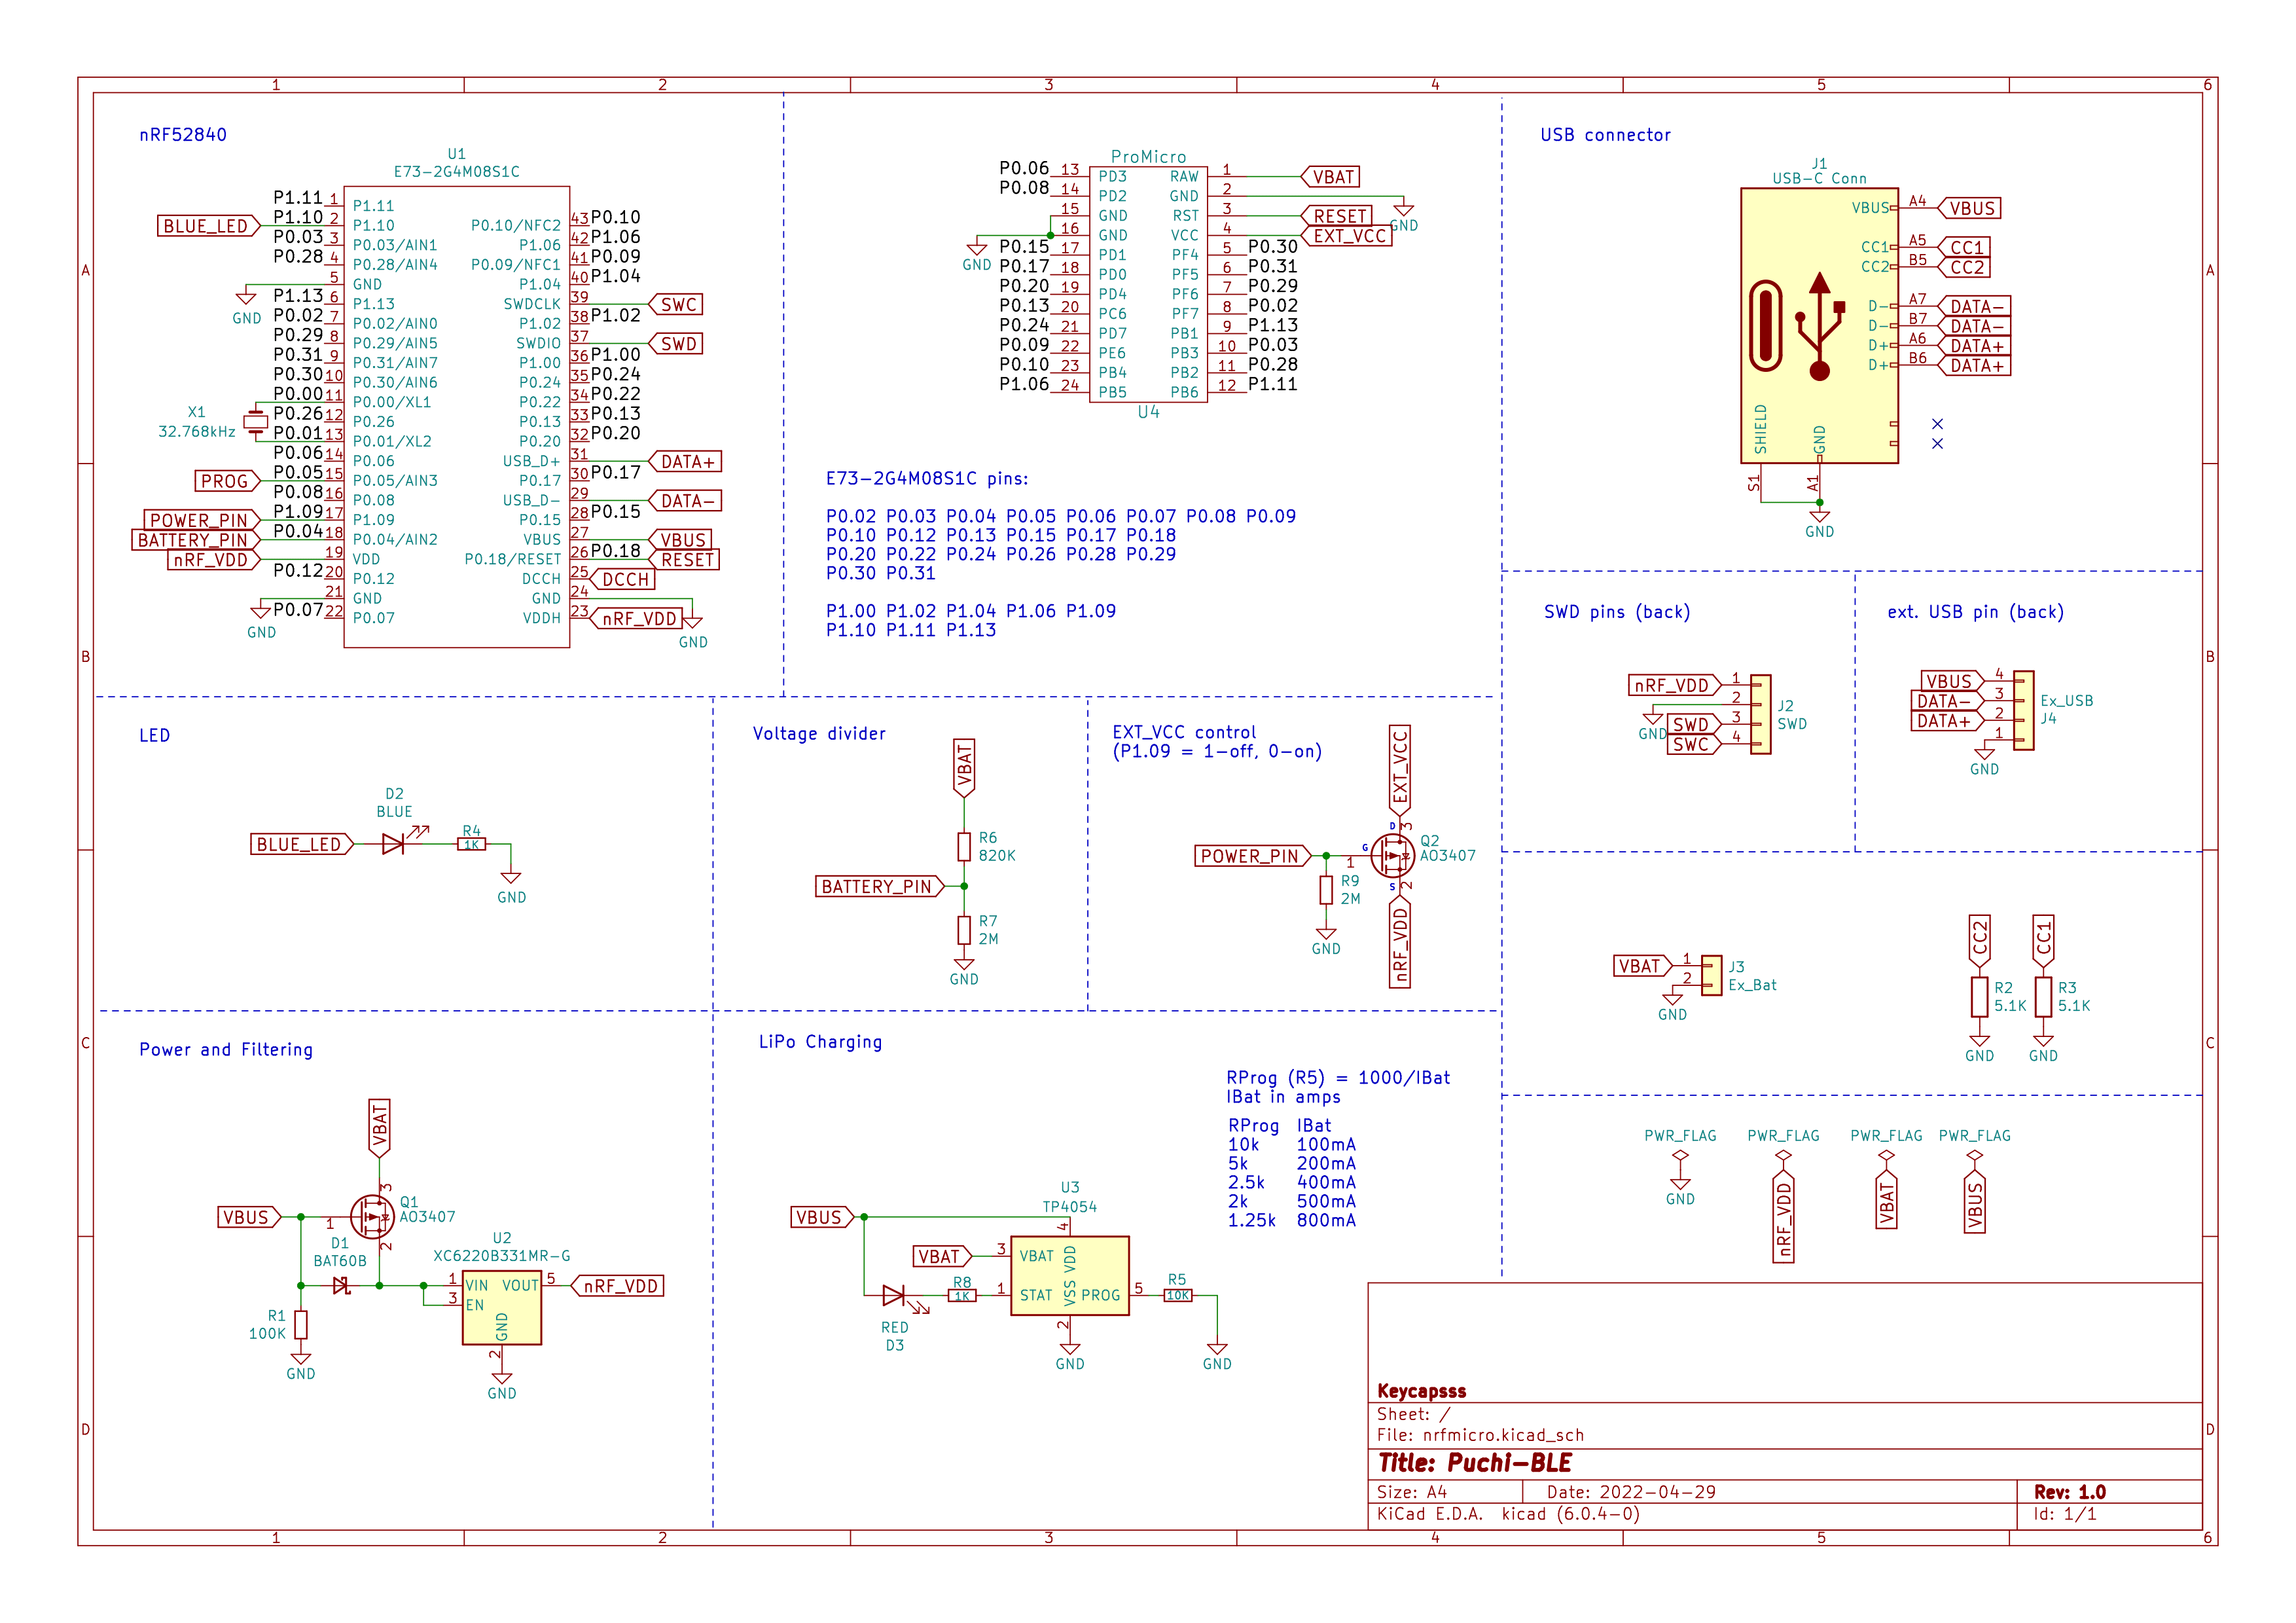Select the VBAT net label above R6
This screenshot has width=2296, height=1623.
965,765
